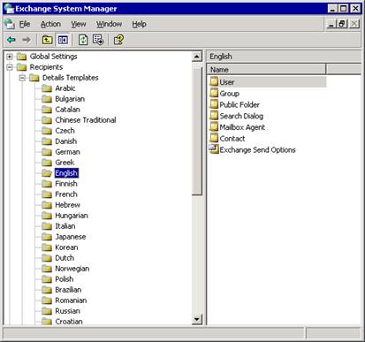Image resolution: width=365 pixels, height=342 pixels.
Task: Select the Mailbox Agent template item
Action: pos(242,127)
